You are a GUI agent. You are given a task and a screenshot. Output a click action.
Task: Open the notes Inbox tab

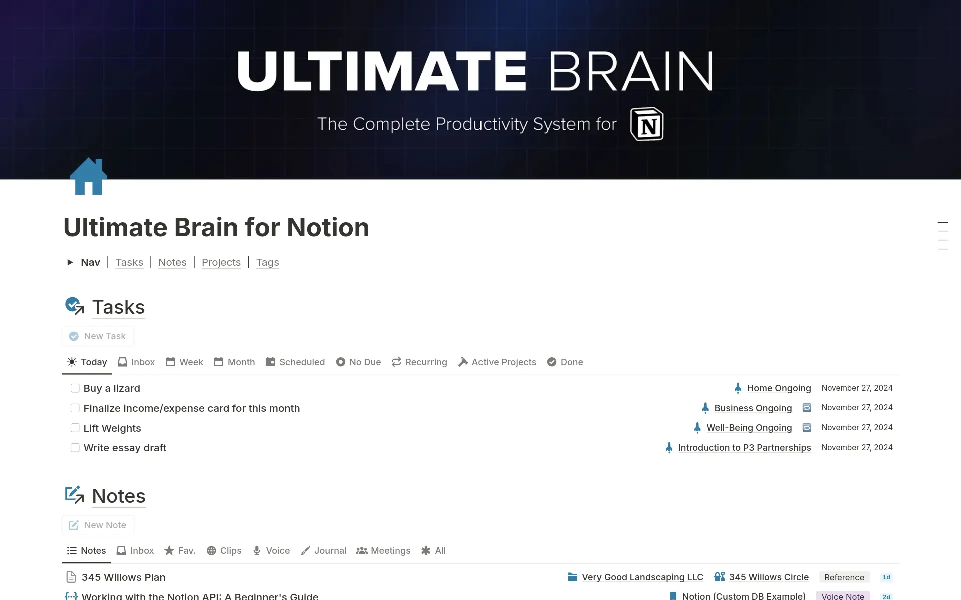135,551
